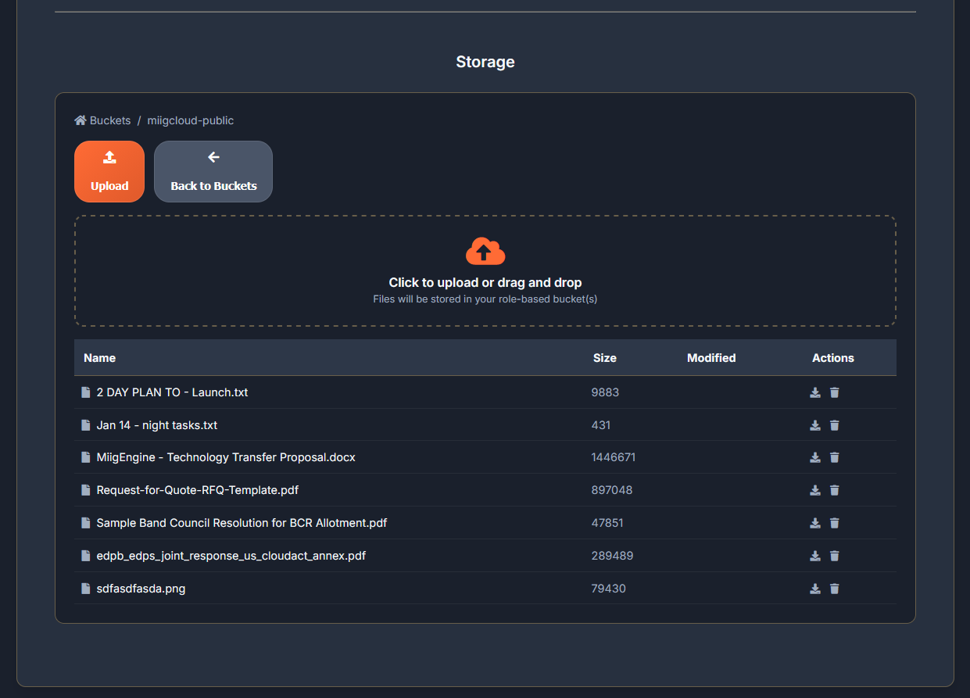The width and height of the screenshot is (970, 698).
Task: Click the Upload button
Action: click(x=109, y=171)
